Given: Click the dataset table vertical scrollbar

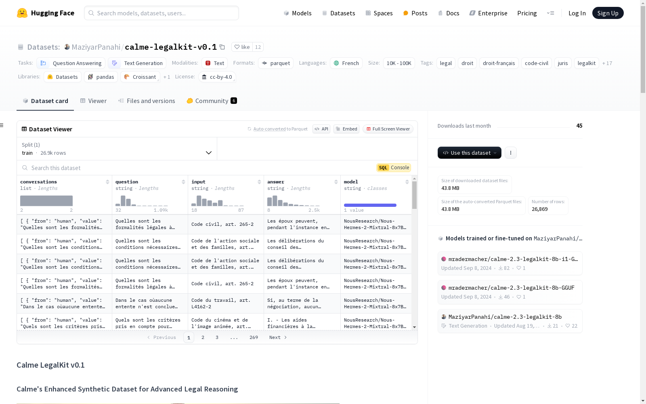Looking at the screenshot, I should click(414, 195).
